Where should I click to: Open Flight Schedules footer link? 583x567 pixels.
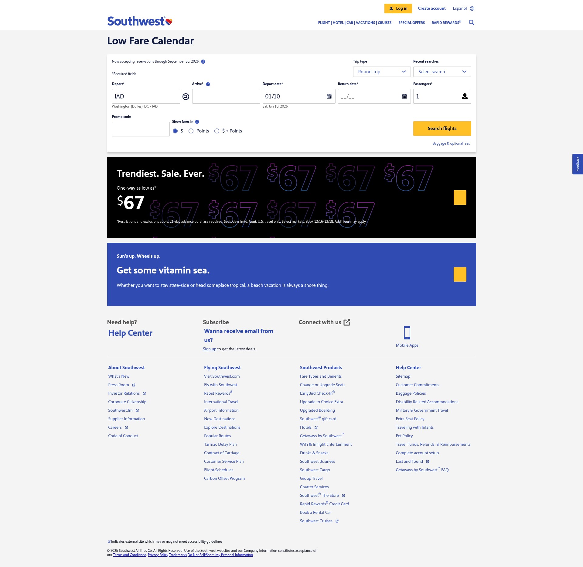click(x=219, y=470)
